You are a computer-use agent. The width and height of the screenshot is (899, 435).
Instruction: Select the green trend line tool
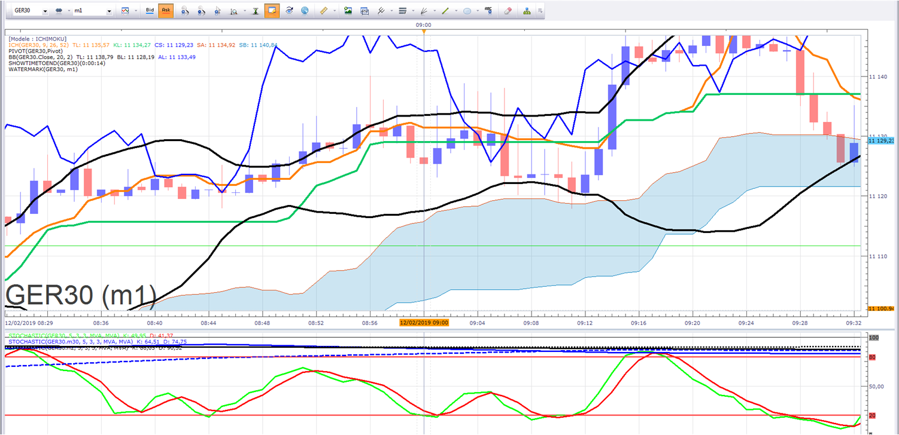pyautogui.click(x=446, y=11)
